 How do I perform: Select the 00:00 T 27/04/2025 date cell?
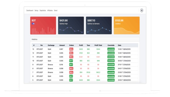124,61
